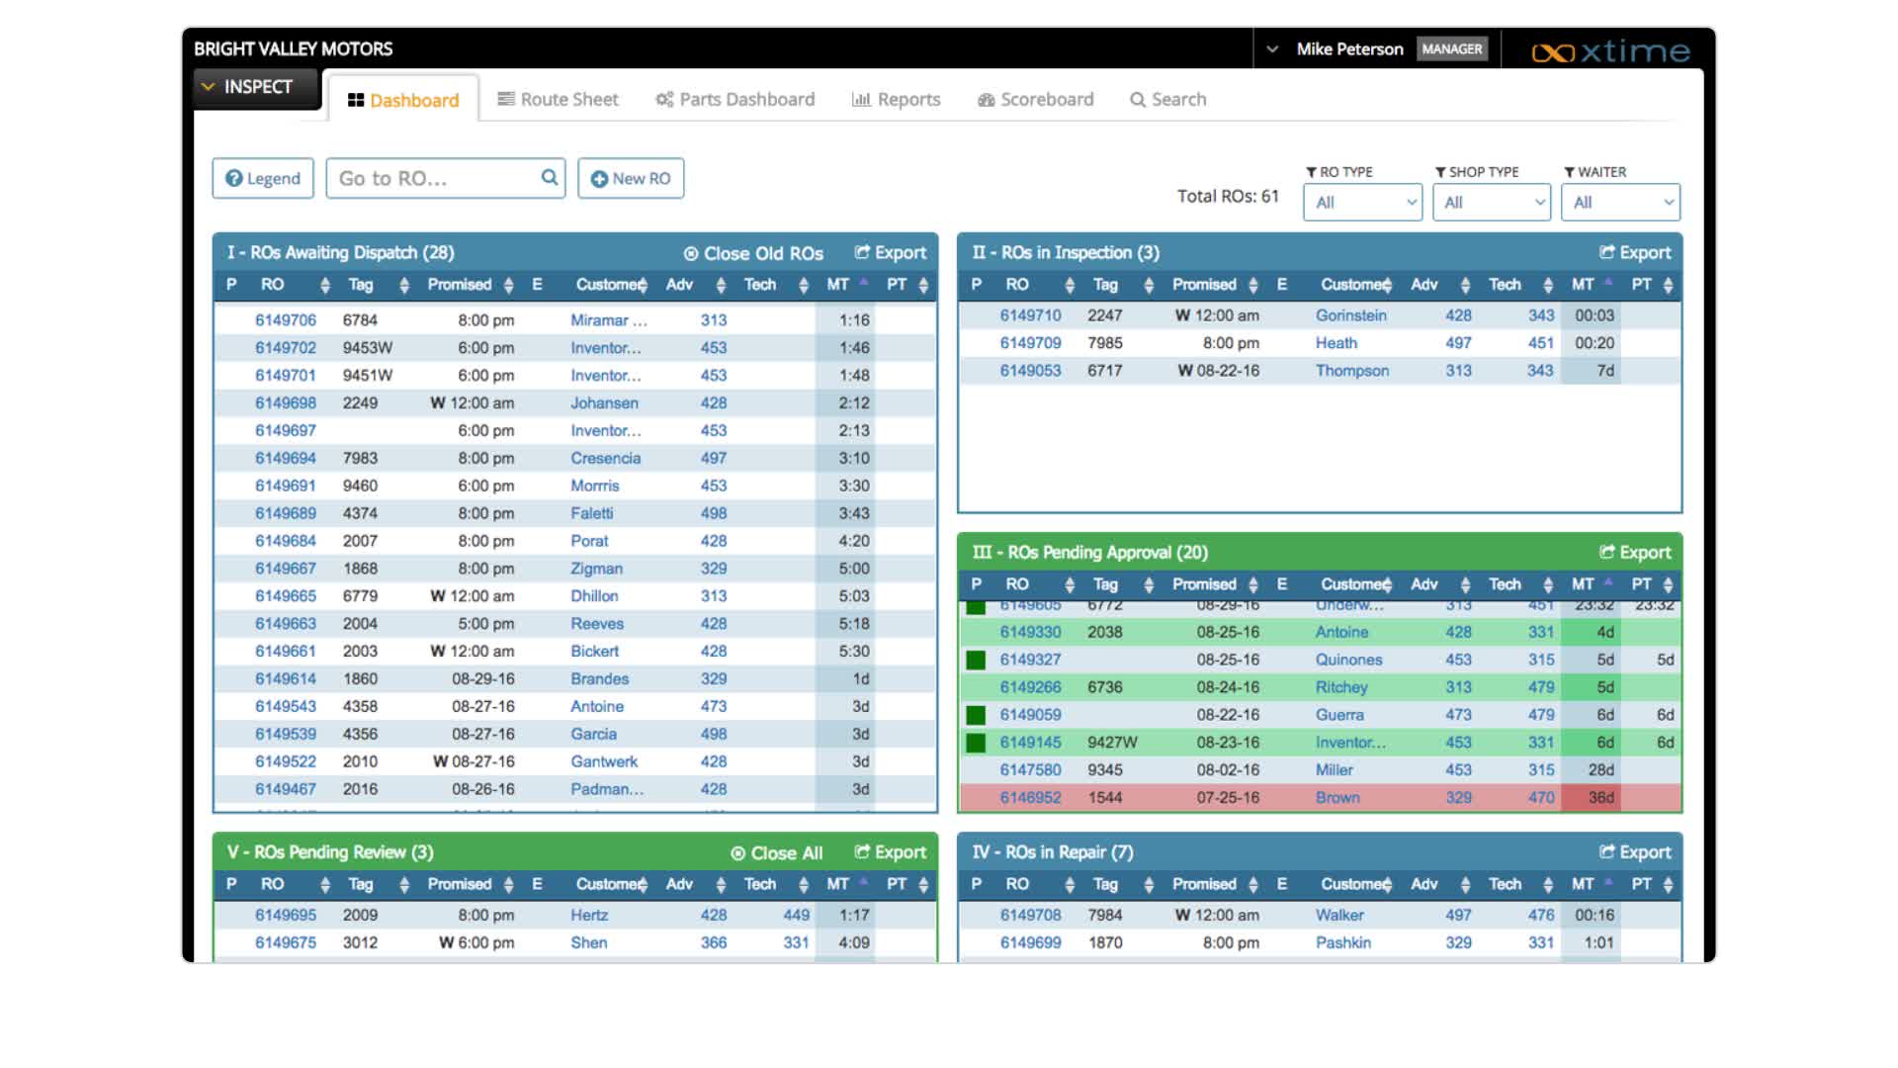Open the Parts Dashboard tab

tap(735, 100)
